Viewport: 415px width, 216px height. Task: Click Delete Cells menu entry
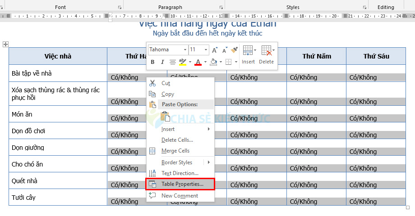(177, 140)
